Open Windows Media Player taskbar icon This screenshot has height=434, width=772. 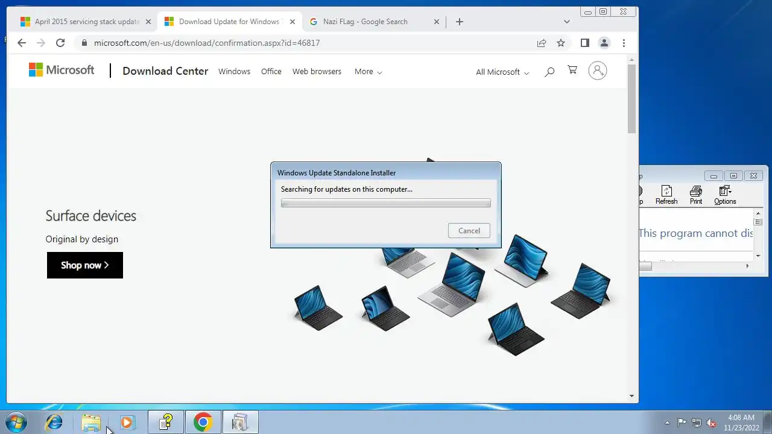point(127,423)
